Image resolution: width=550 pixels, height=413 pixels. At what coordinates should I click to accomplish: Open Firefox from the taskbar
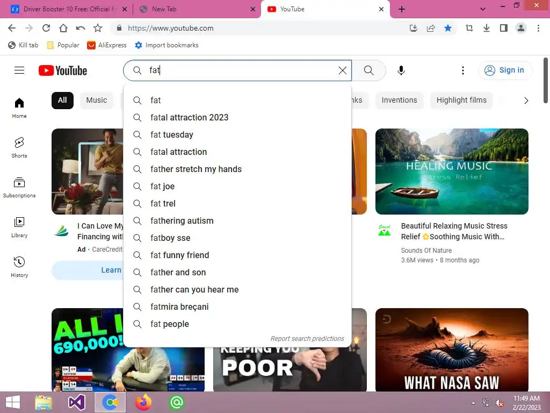143,402
